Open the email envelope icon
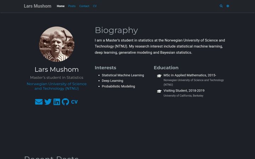Screen dimensions: 255x159 39,102
